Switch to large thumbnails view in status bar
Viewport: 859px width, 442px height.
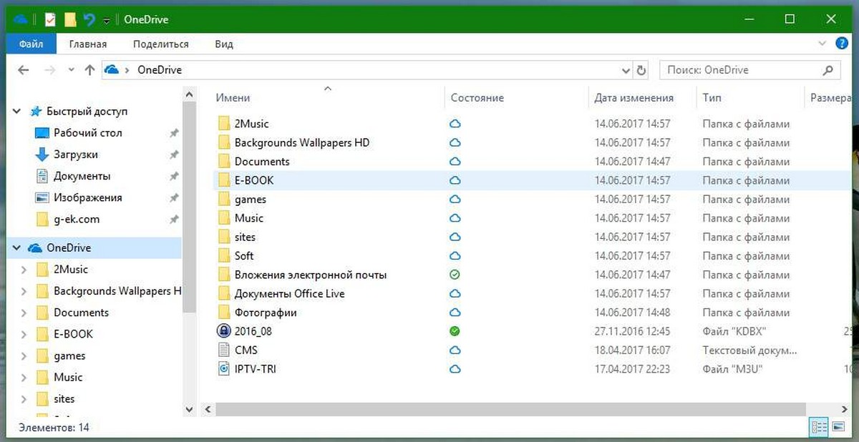tap(838, 428)
